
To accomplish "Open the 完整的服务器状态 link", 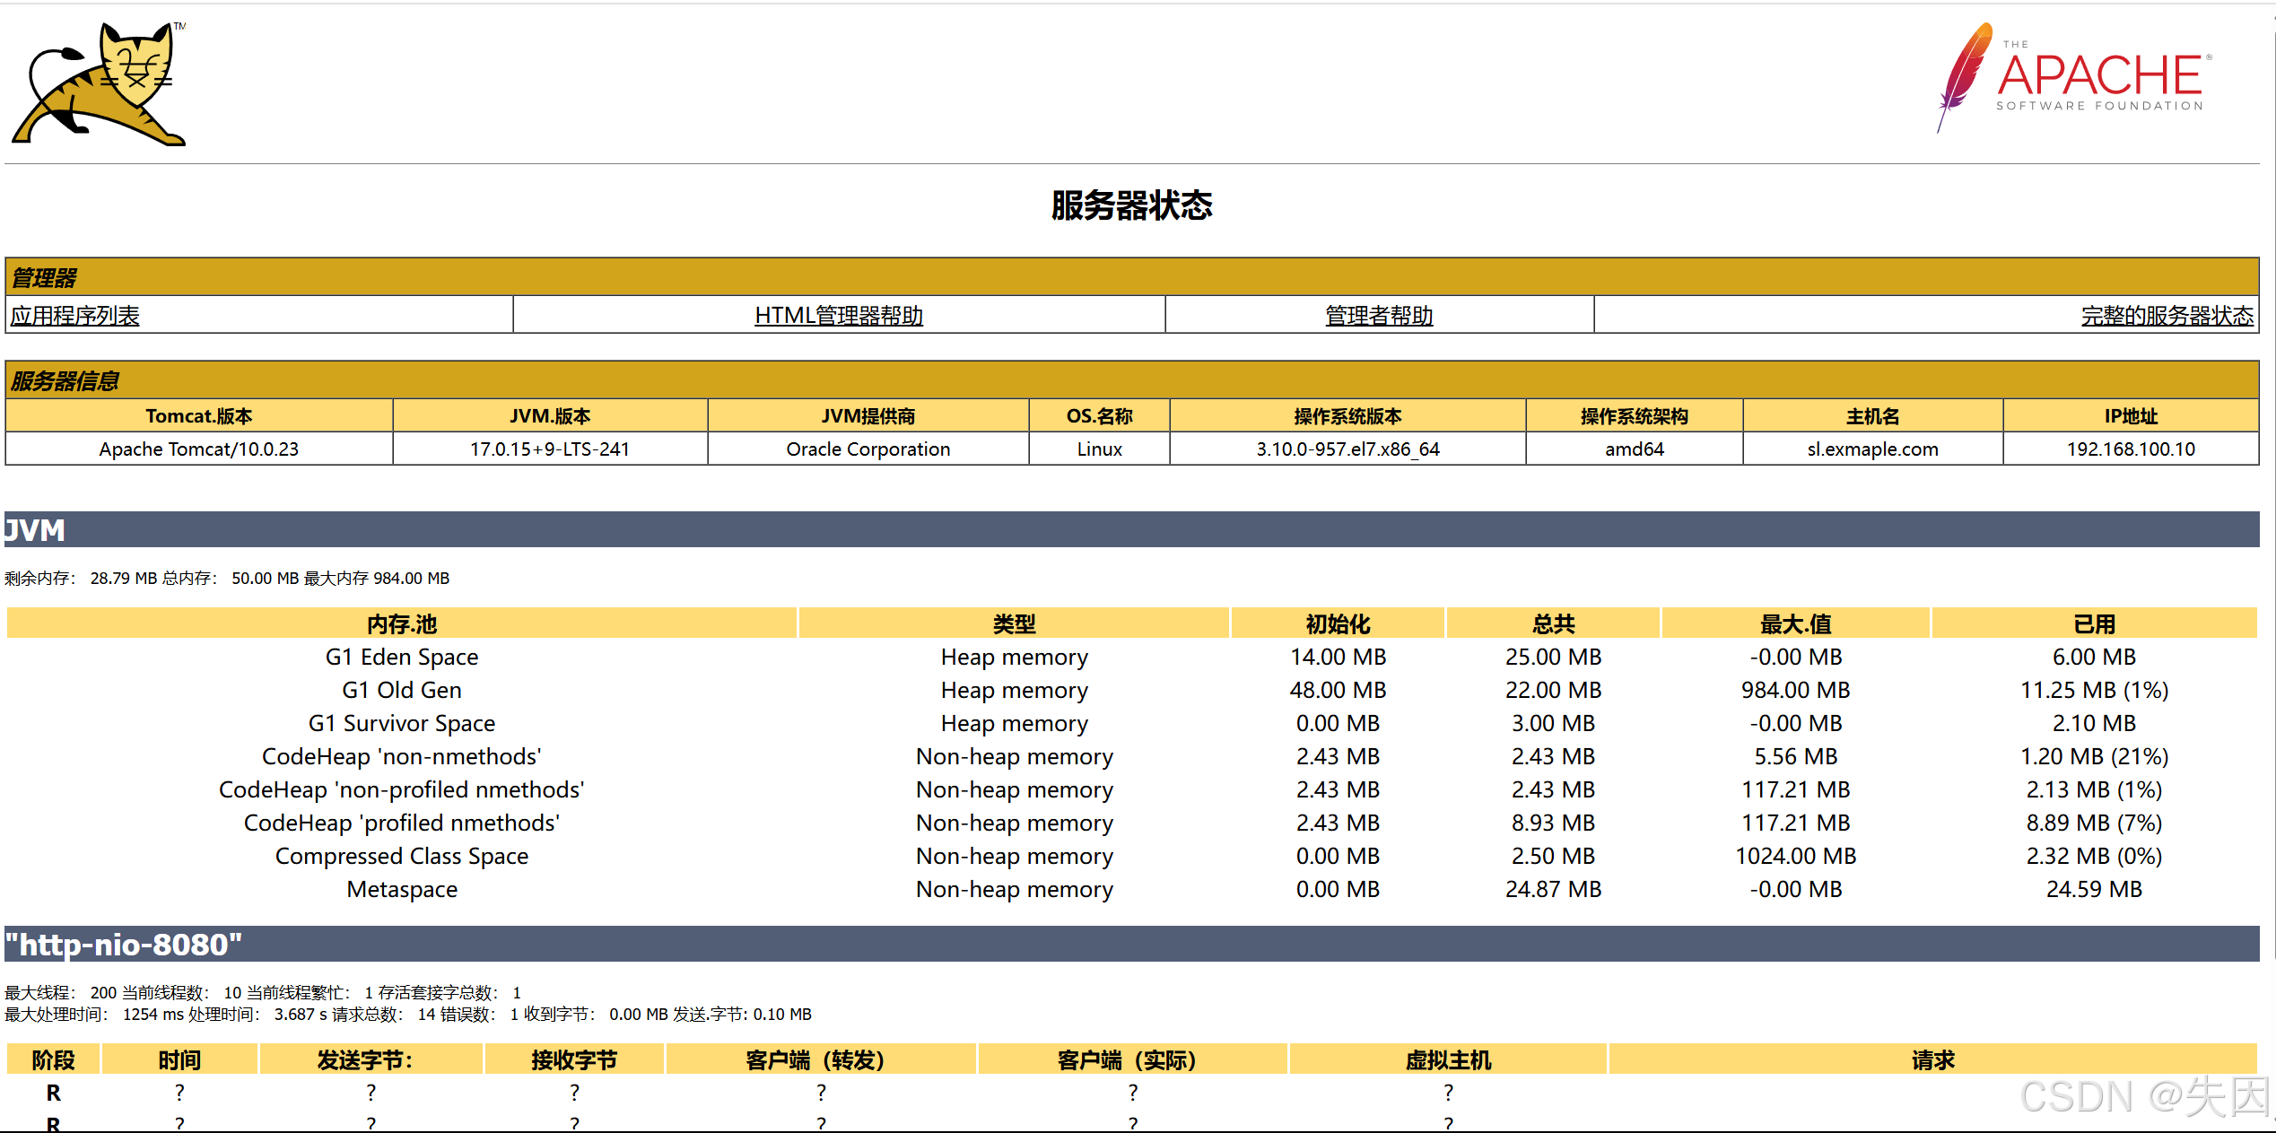I will click(2167, 316).
